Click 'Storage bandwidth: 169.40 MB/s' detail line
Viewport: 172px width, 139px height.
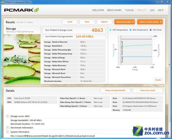[26, 120]
